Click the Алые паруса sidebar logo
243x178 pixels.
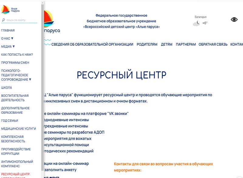tap(10, 10)
